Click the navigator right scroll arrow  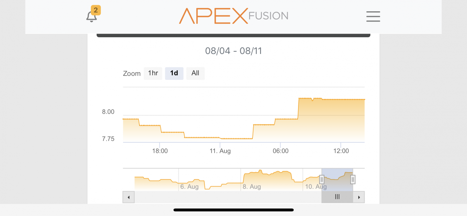(x=359, y=197)
